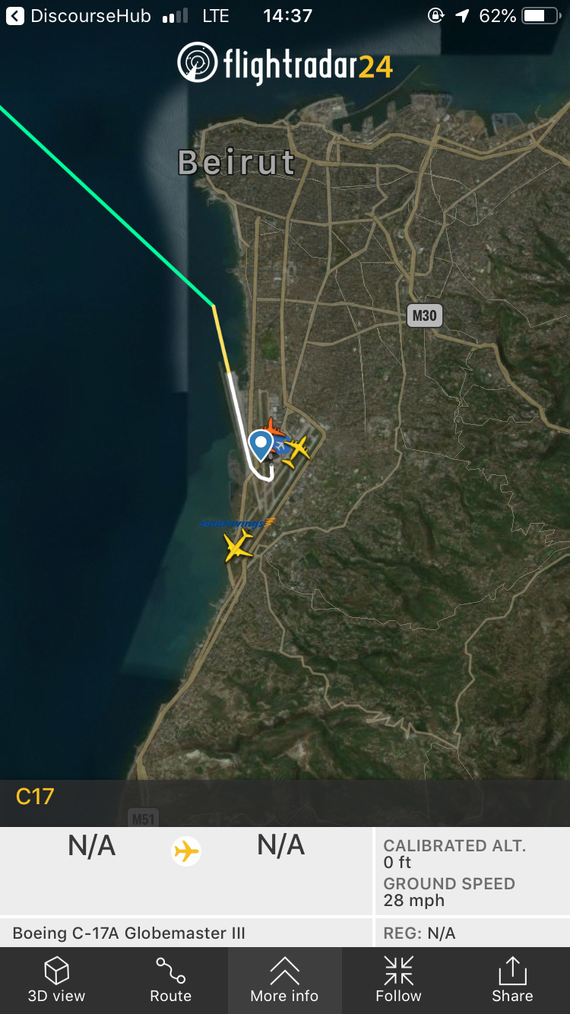Tap the M30 road marker on map
570x1014 pixels.
(424, 315)
